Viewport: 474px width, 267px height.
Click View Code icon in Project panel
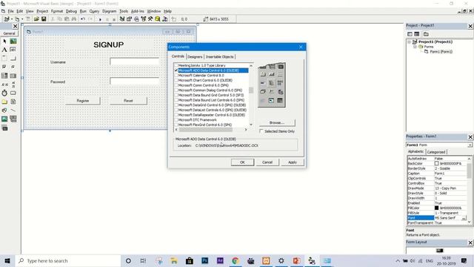coord(410,34)
